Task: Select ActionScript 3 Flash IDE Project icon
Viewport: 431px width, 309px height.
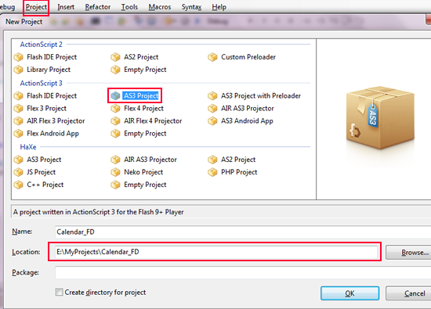Action: (19, 95)
